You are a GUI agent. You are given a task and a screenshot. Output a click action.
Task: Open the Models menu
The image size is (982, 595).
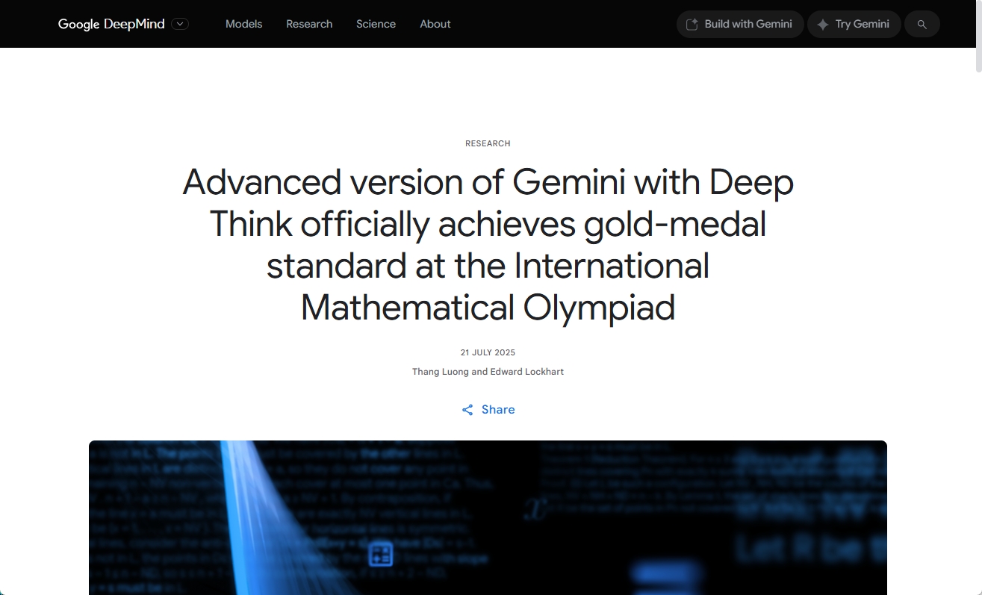coord(244,24)
